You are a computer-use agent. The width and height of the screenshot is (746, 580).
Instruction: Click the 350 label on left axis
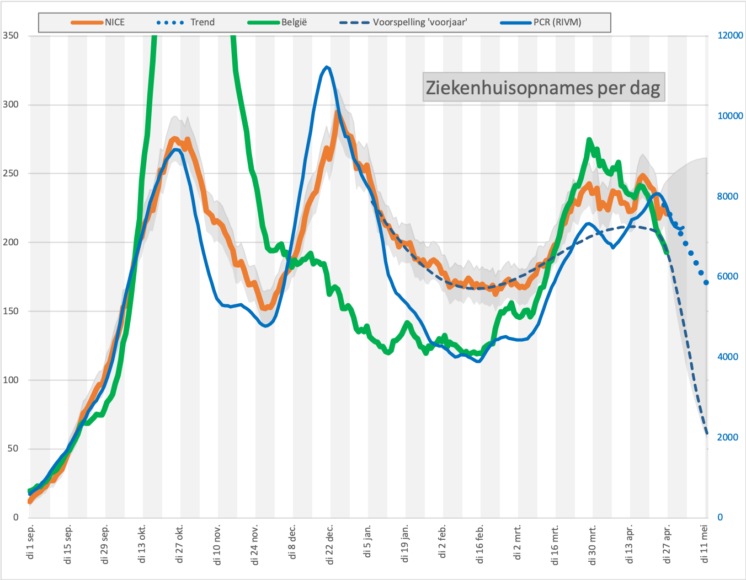[10, 35]
